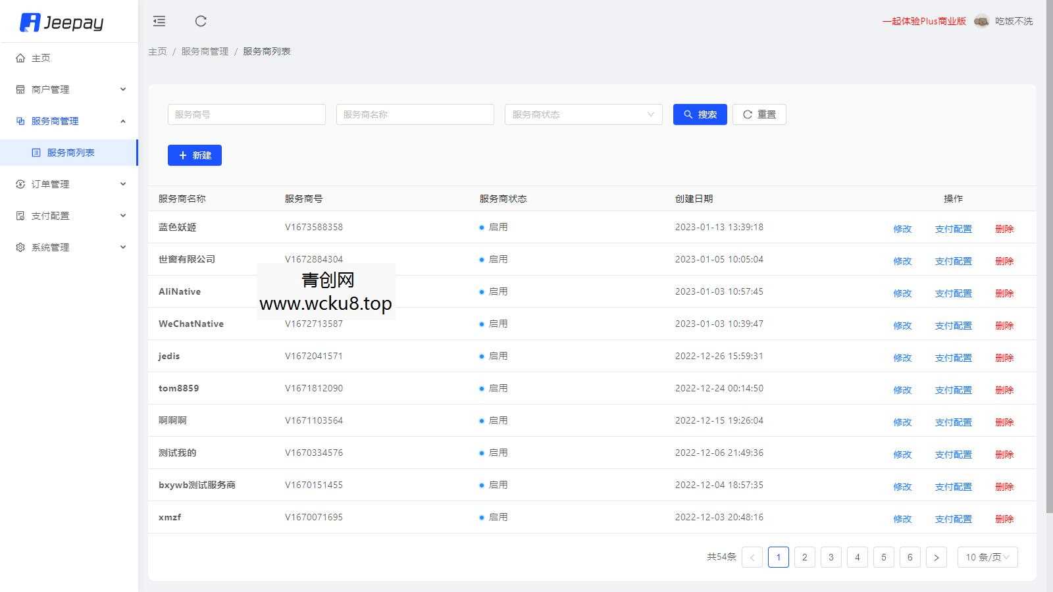Click the 服务商列表 document icon

click(36, 152)
